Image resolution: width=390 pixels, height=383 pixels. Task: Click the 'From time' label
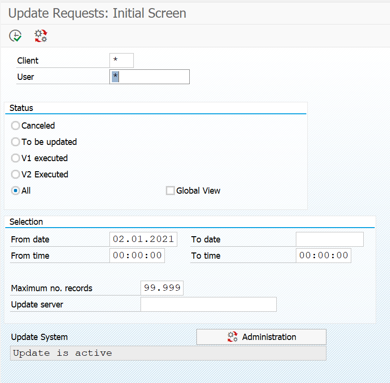30,256
